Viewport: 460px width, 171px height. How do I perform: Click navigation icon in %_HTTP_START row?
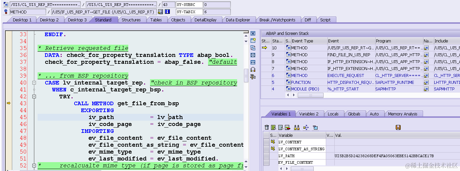click(426, 89)
